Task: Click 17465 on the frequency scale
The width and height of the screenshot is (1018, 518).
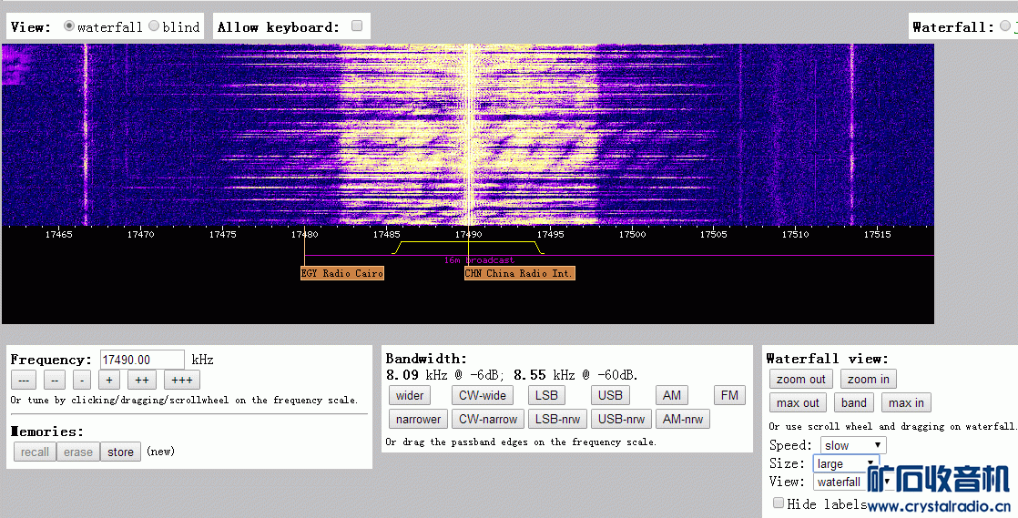Action: click(x=58, y=234)
